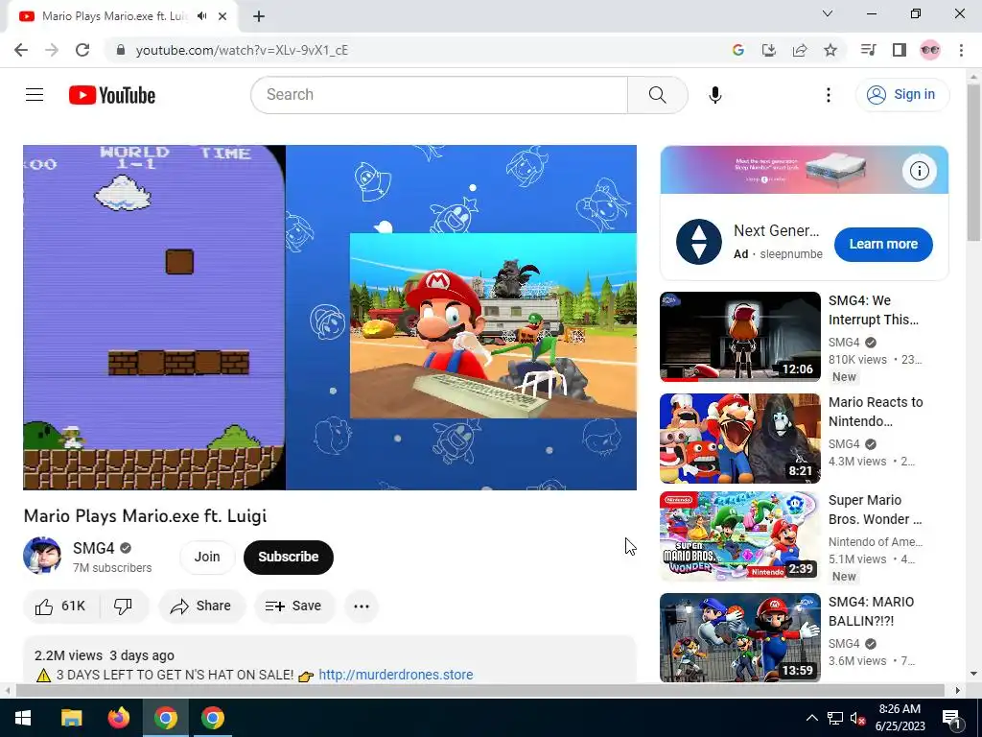Open YouTube settings three-dot menu
This screenshot has width=982, height=737.
click(x=828, y=95)
